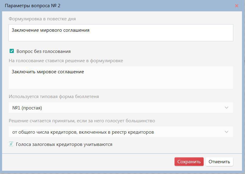Screen dimensions: 245x174
Task: Click the dialog title Параметры вопроса № 2
Action: click(33, 6)
